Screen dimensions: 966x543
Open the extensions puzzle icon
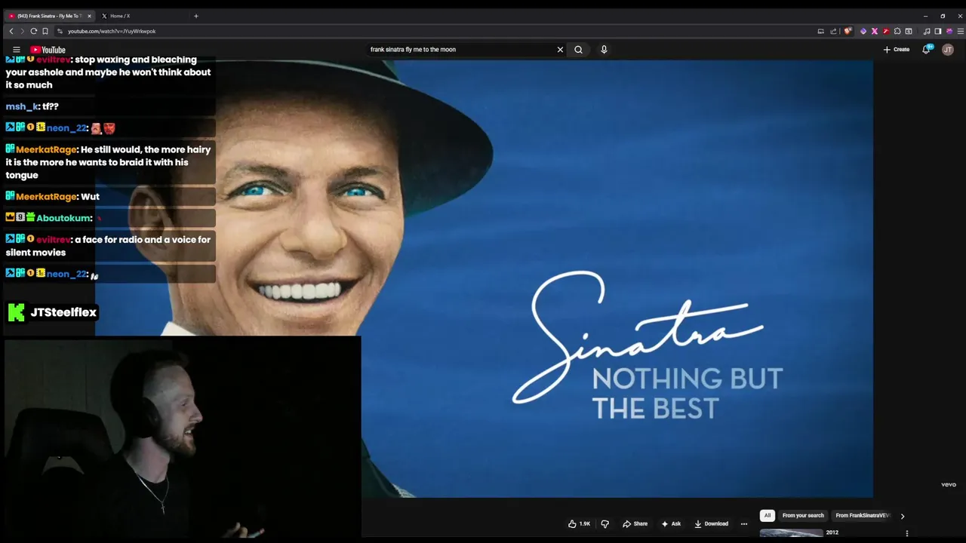point(897,31)
